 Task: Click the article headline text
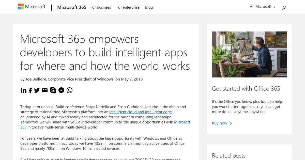coord(105,52)
